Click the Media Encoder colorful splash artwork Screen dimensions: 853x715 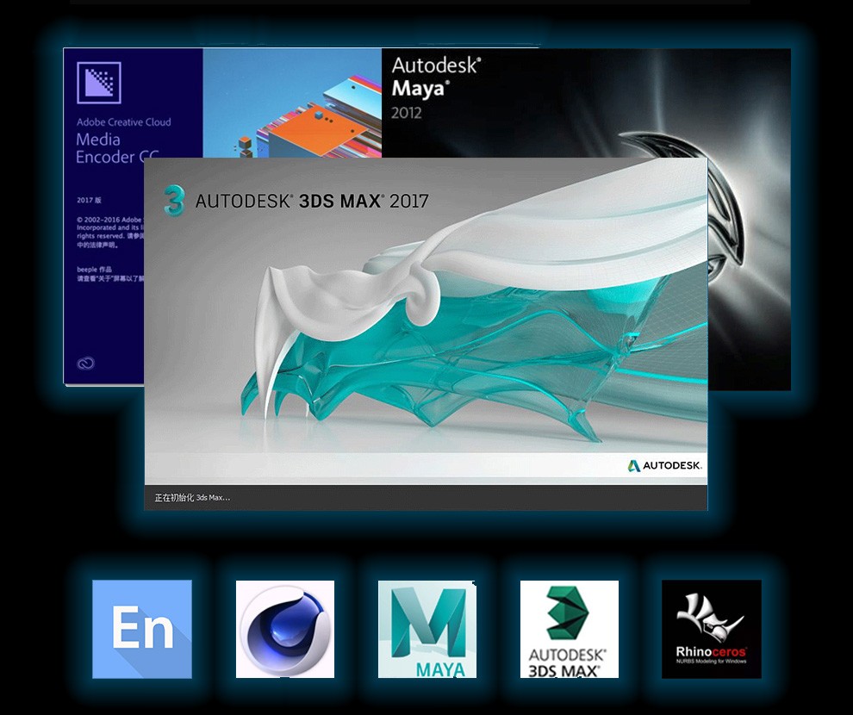[292, 103]
